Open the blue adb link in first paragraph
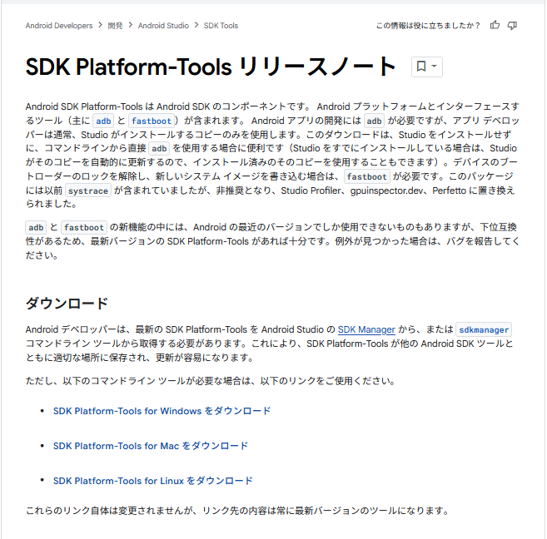The image size is (547, 539). [102, 121]
